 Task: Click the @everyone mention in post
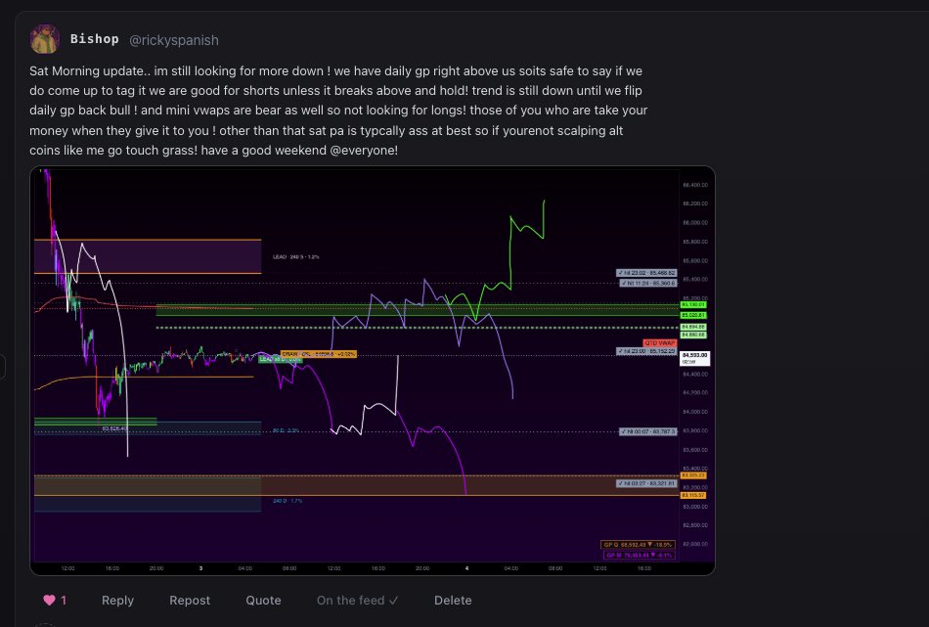[363, 150]
